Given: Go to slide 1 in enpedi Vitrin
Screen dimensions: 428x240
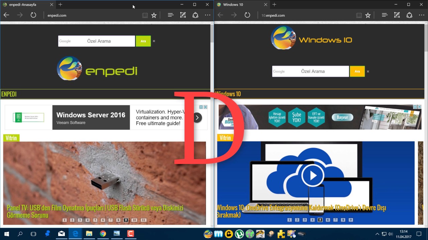Looking at the screenshot, I should 65,220.
